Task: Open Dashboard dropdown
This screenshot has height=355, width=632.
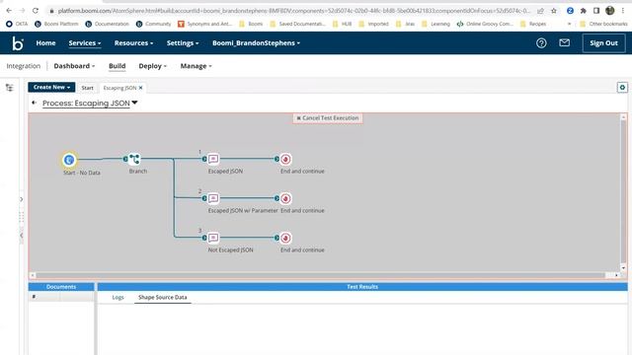Action: click(x=74, y=66)
